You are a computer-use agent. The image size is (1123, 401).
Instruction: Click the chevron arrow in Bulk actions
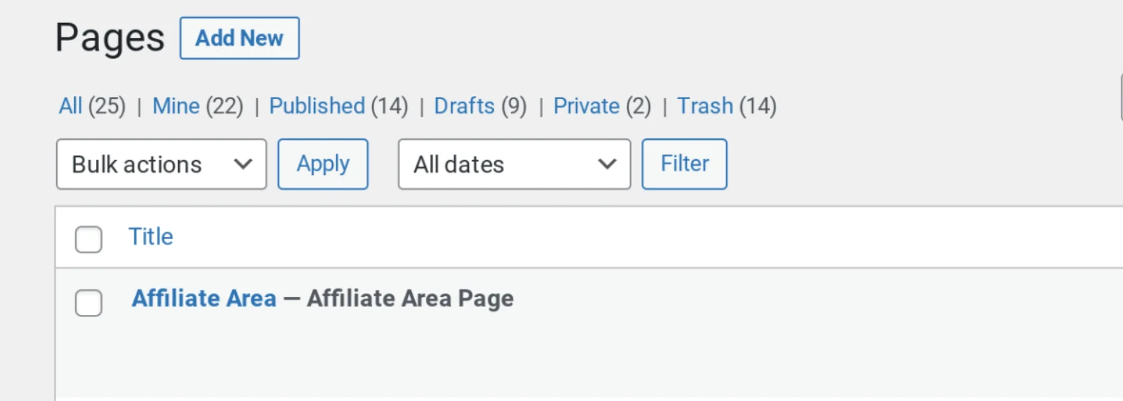243,164
